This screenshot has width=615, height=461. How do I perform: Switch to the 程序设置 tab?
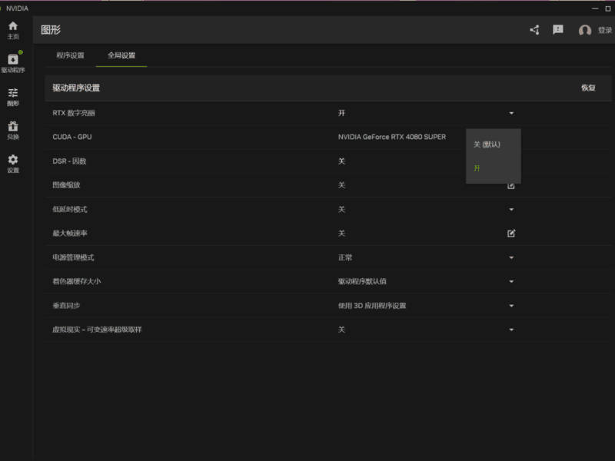click(x=70, y=55)
